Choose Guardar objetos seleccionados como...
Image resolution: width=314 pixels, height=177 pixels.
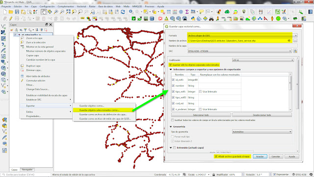(103, 110)
